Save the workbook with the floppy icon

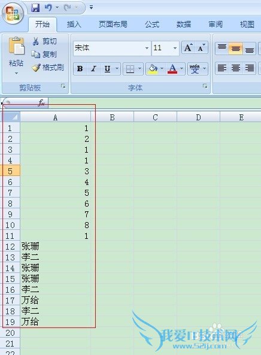[35, 8]
